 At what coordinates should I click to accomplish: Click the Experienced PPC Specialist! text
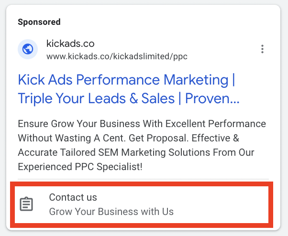tap(80, 167)
